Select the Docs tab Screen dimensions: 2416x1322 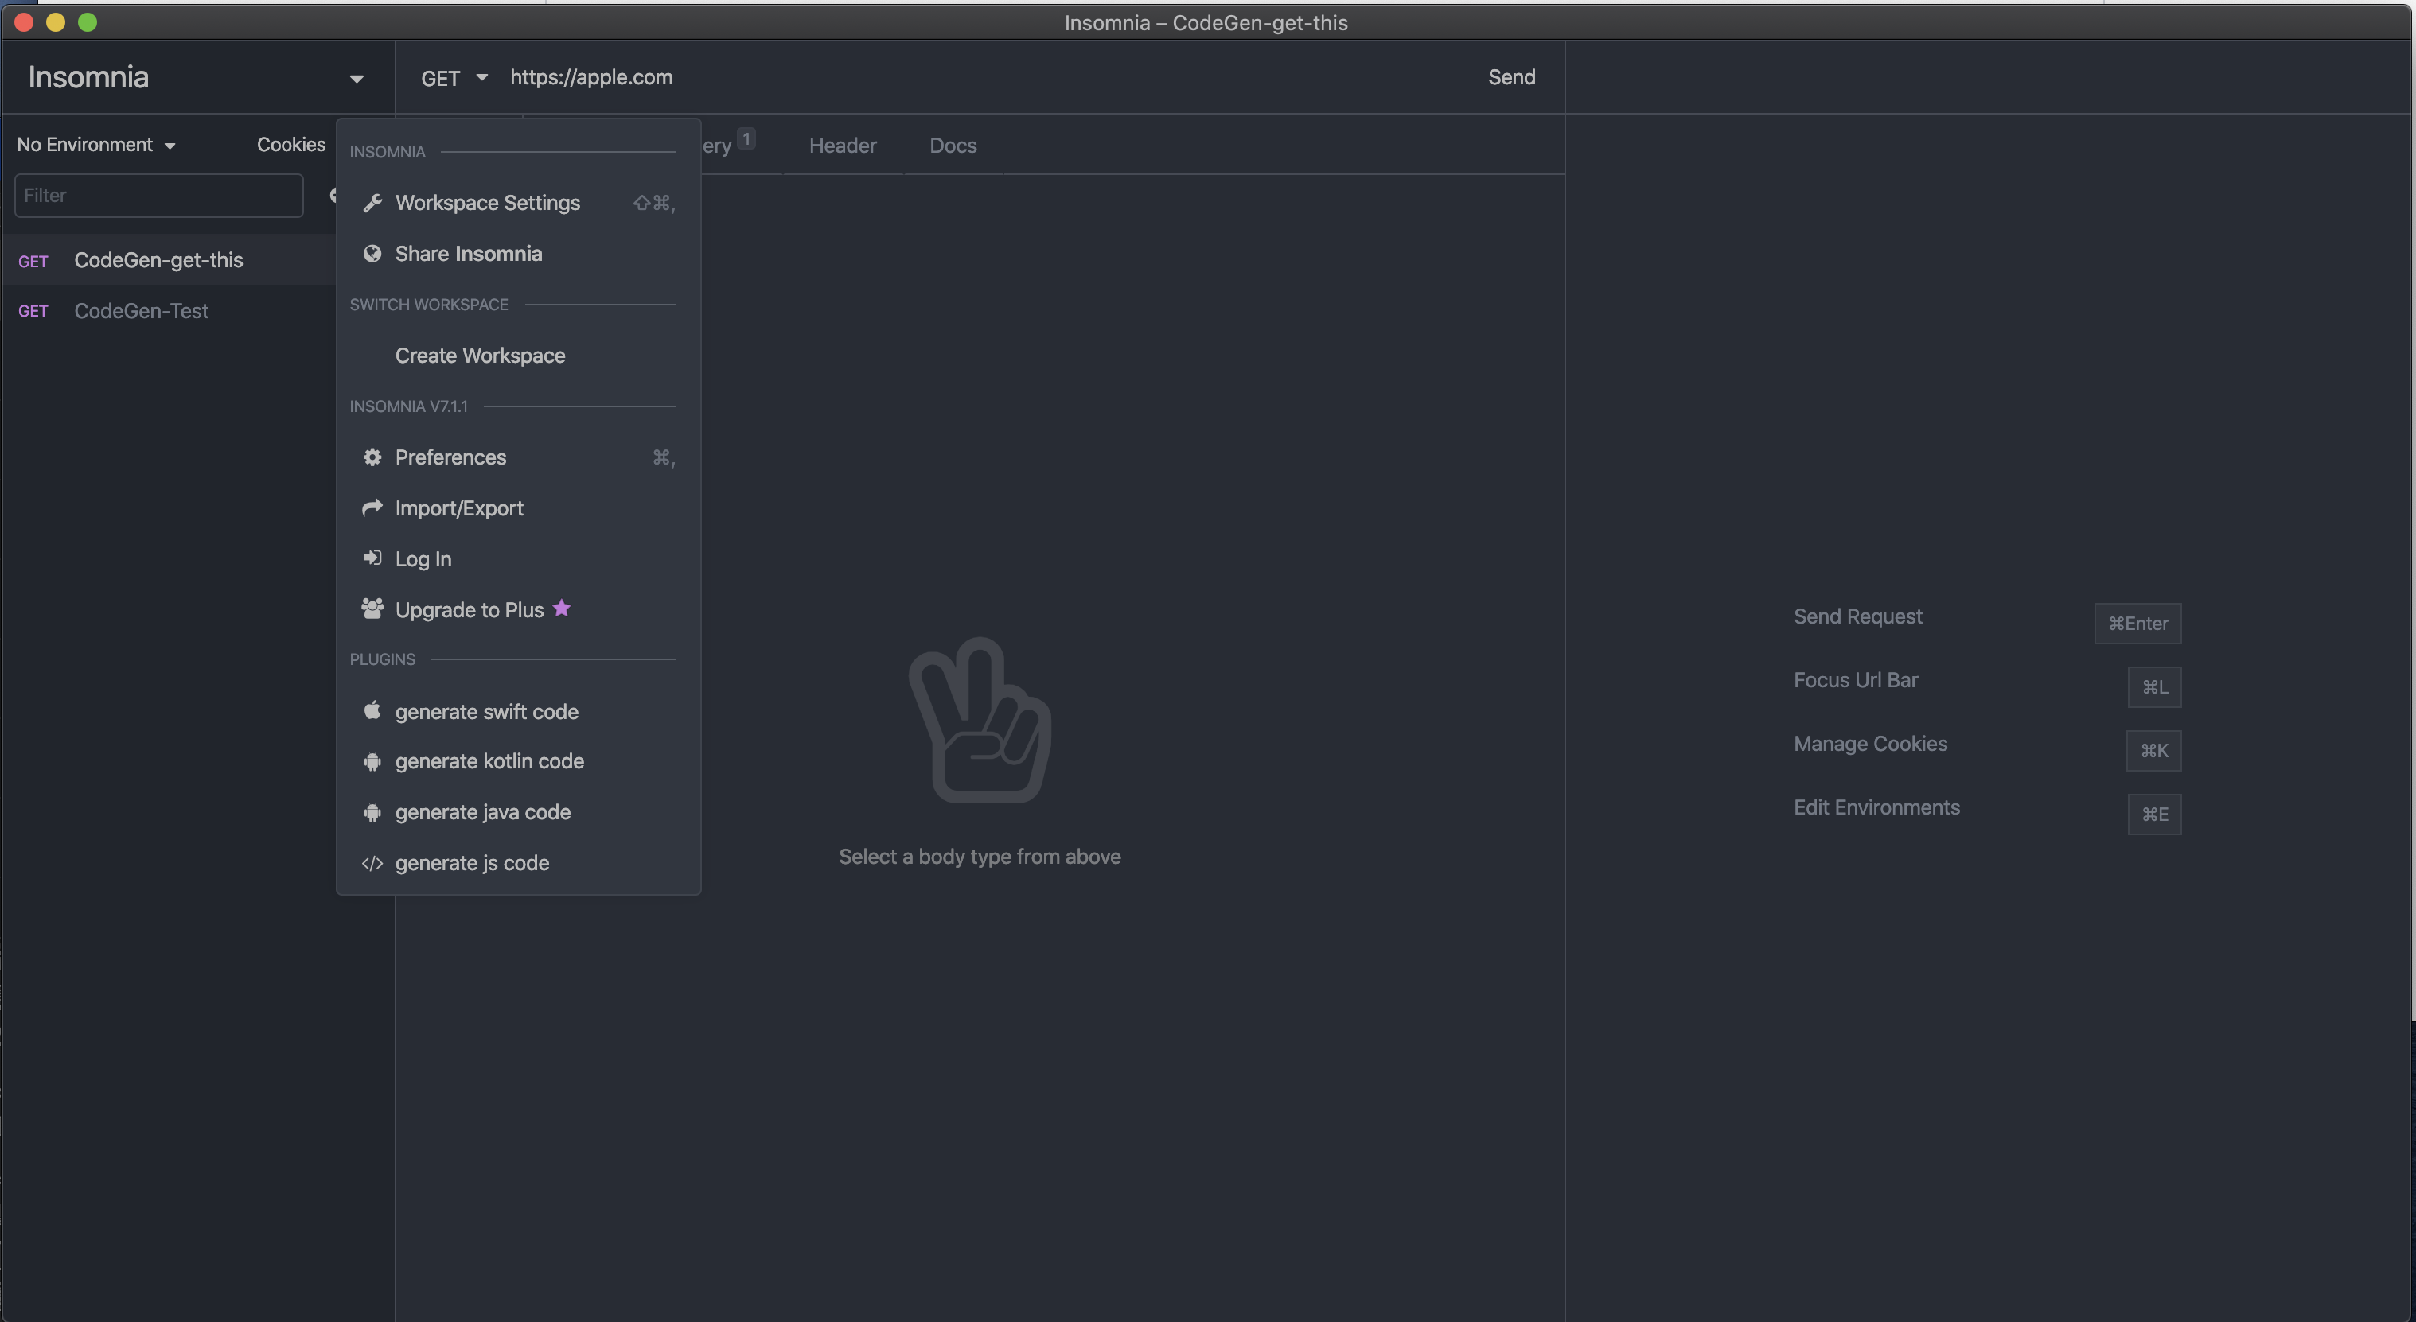click(x=953, y=143)
